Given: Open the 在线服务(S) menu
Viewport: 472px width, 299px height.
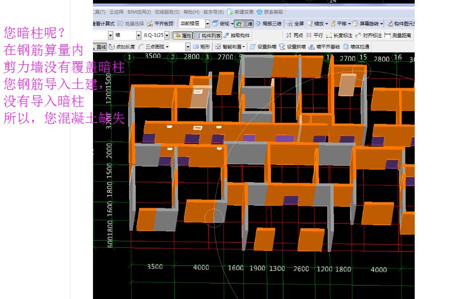Looking at the screenshot, I should pyautogui.click(x=167, y=12).
